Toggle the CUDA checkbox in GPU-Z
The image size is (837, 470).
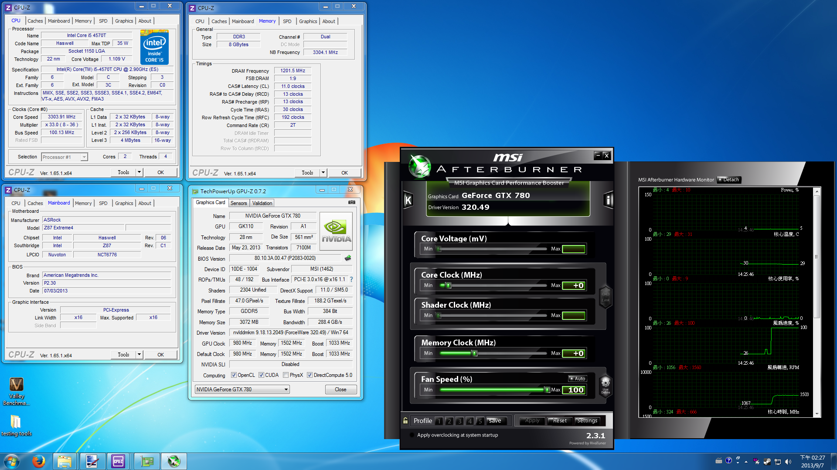point(261,375)
